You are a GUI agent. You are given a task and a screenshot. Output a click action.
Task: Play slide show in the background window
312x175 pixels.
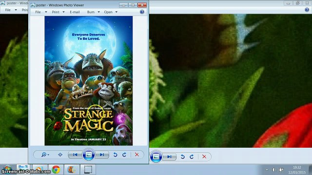pos(156,157)
